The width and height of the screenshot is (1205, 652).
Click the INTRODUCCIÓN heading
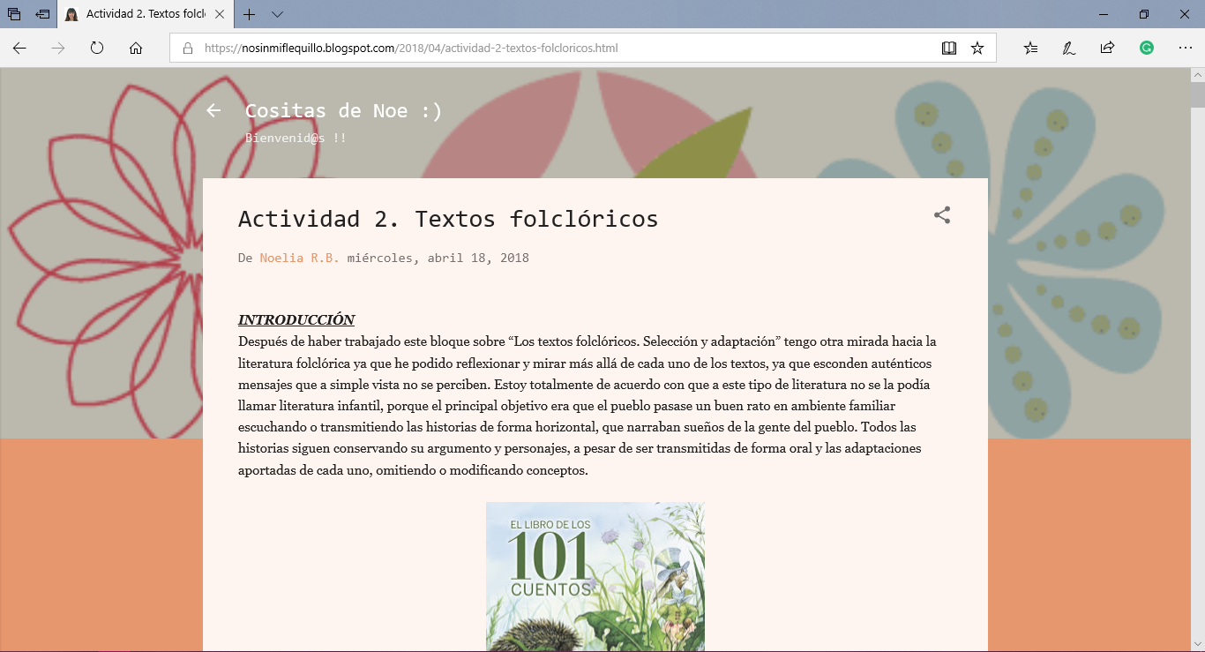coord(296,319)
